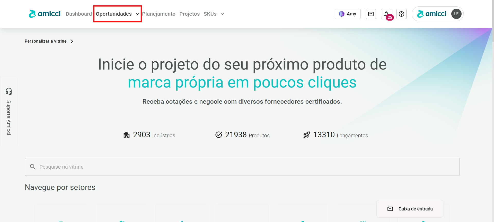Viewport: 494px width, 222px height.
Task: Focus the Pesquise na vitrine search field
Action: point(242,167)
